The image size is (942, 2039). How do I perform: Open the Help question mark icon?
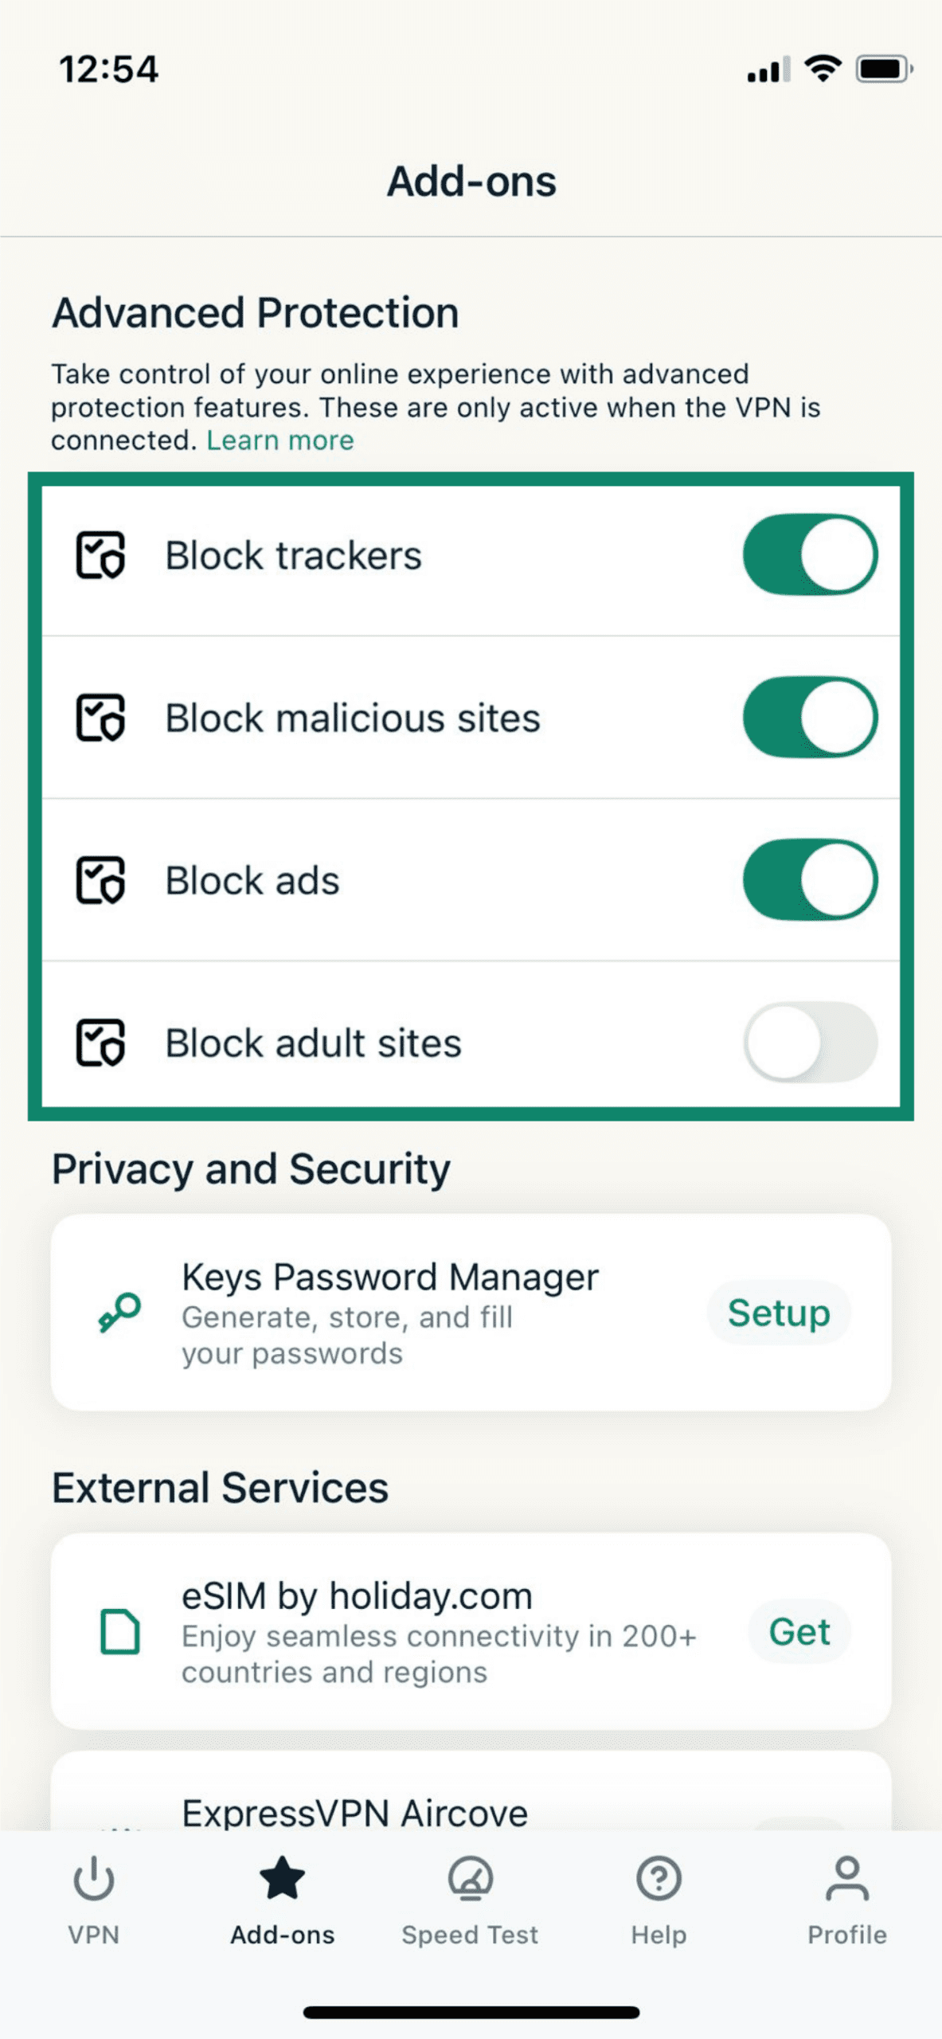tap(658, 1878)
